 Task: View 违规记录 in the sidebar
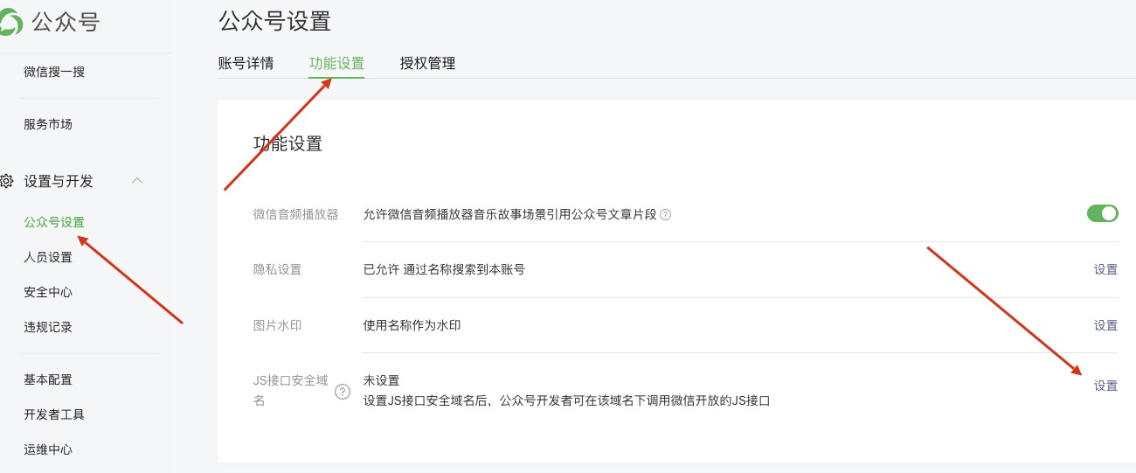(x=48, y=327)
